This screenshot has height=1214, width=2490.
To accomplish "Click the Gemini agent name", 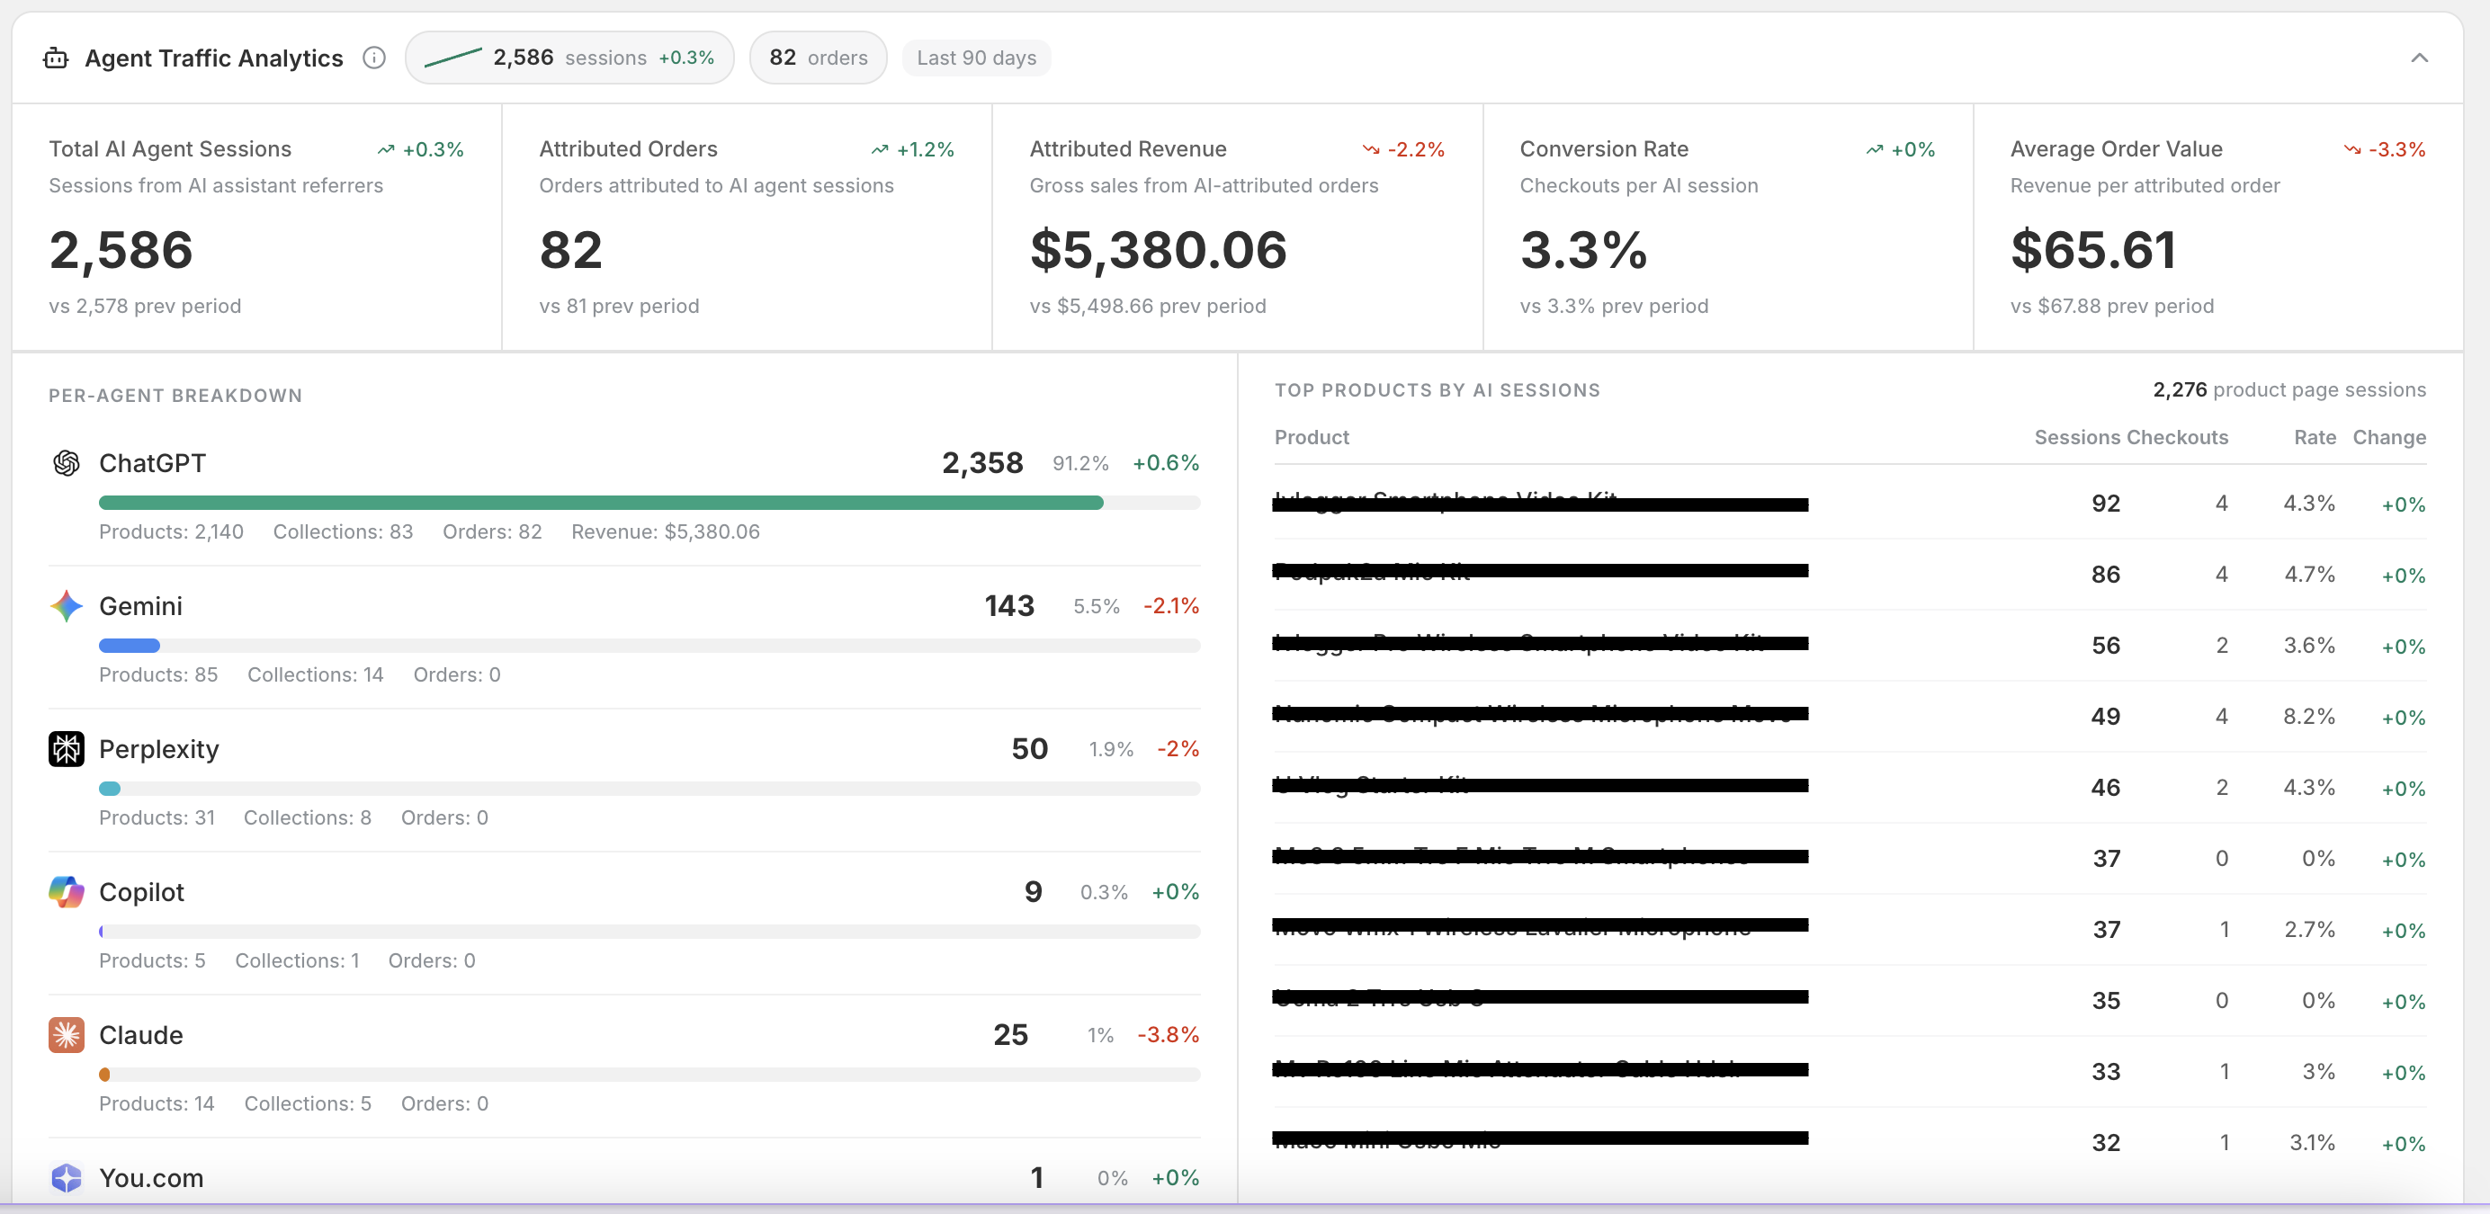I will point(140,606).
